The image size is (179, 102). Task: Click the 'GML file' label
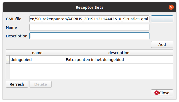click(14, 19)
